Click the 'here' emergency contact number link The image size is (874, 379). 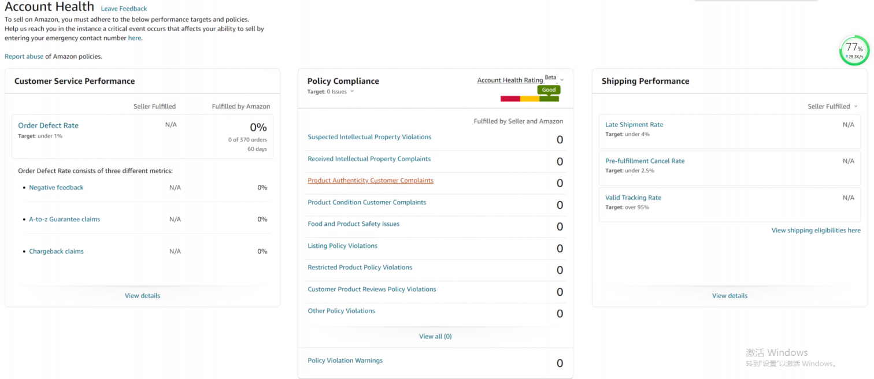[x=134, y=38]
